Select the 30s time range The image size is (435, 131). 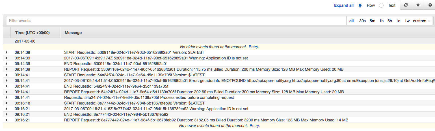[362, 21]
